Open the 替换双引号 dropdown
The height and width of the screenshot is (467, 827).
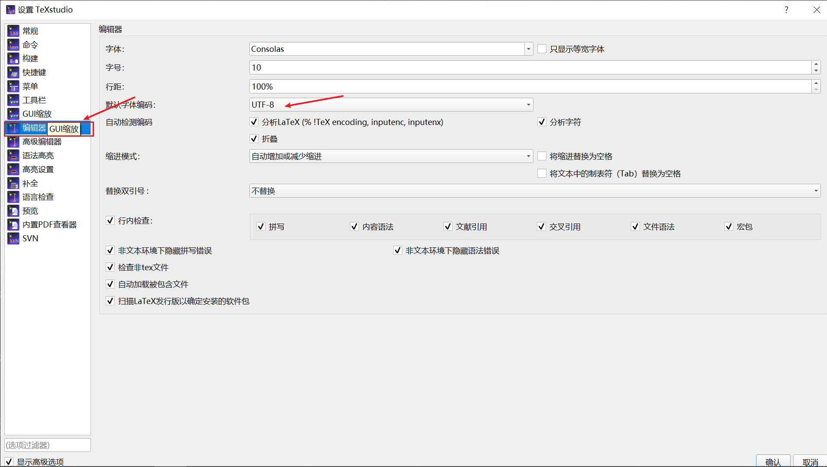pyautogui.click(x=535, y=191)
